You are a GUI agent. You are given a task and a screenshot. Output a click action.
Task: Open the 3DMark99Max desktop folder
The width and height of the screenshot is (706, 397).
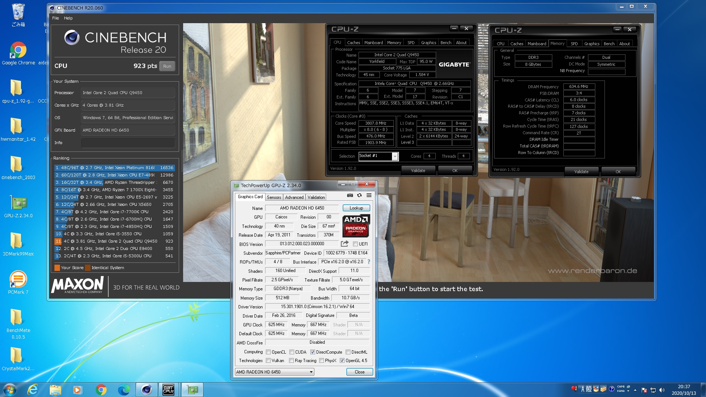coord(18,244)
